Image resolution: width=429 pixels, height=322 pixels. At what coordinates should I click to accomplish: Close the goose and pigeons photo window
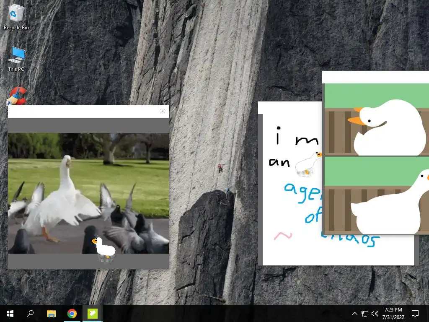point(163,111)
